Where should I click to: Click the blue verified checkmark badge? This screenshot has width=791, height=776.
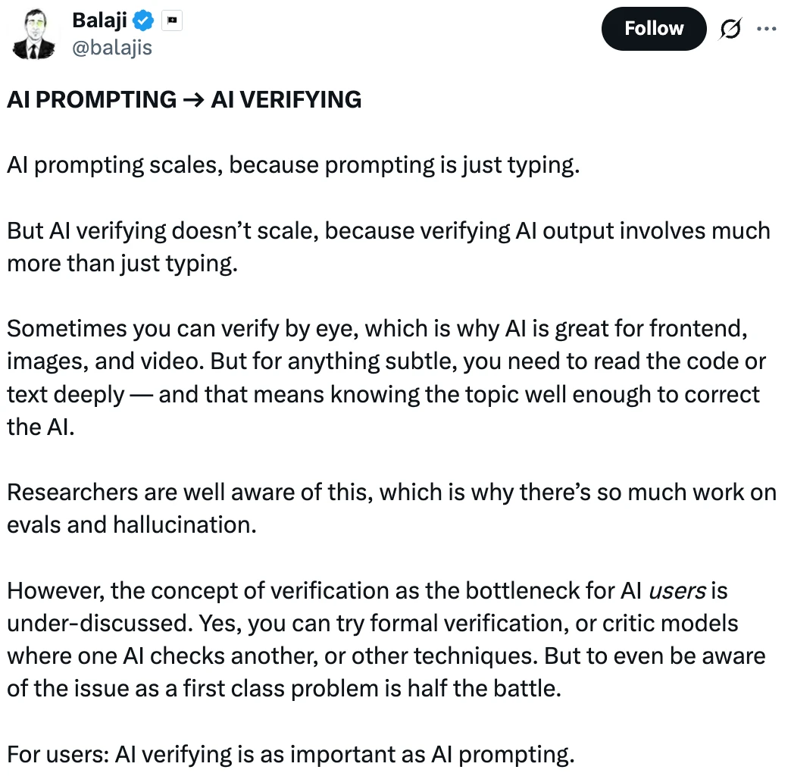144,20
